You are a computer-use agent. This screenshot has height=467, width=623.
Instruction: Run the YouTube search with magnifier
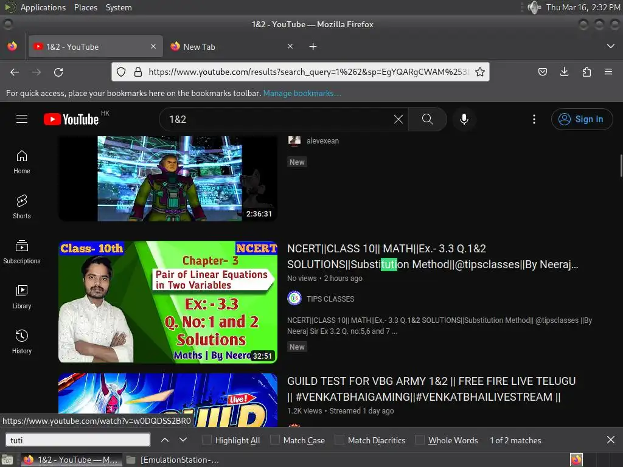pyautogui.click(x=428, y=119)
